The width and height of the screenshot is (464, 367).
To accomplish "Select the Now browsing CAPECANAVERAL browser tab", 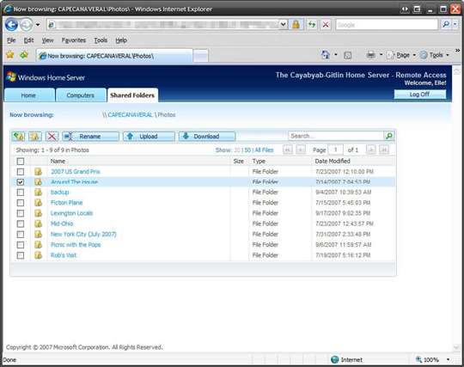I will [x=114, y=56].
